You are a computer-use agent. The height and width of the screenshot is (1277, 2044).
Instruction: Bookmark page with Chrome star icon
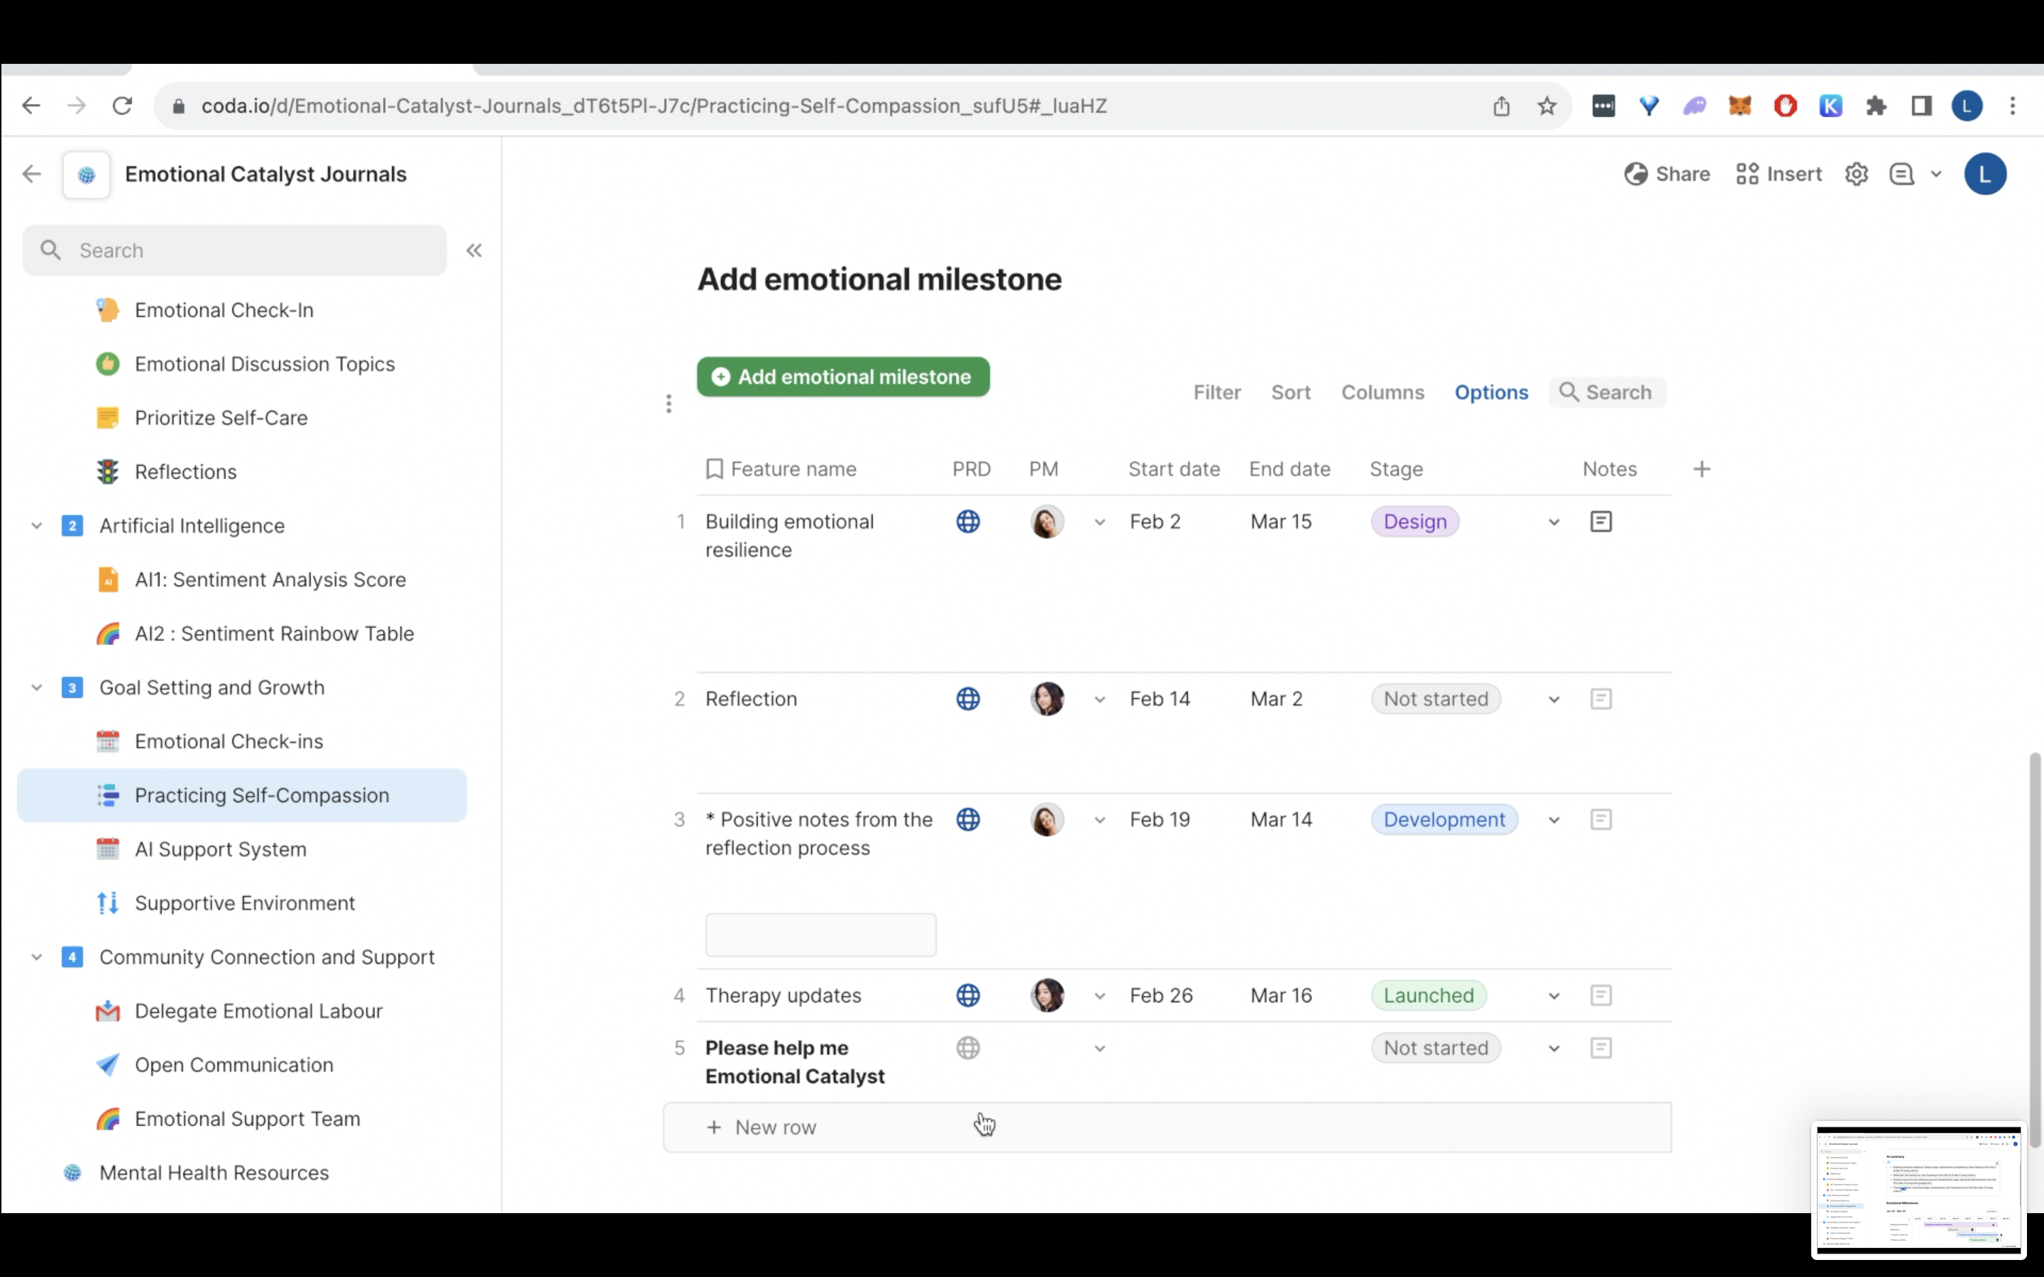point(1546,106)
